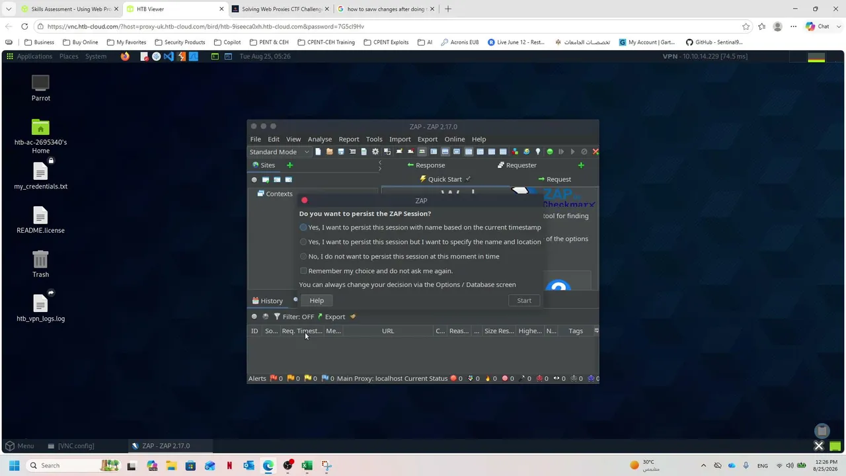
Task: Open the my_credentials.txt desktop file
Action: (40, 175)
